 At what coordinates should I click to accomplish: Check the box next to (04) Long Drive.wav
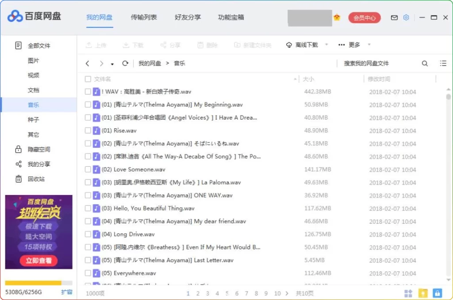click(x=87, y=234)
